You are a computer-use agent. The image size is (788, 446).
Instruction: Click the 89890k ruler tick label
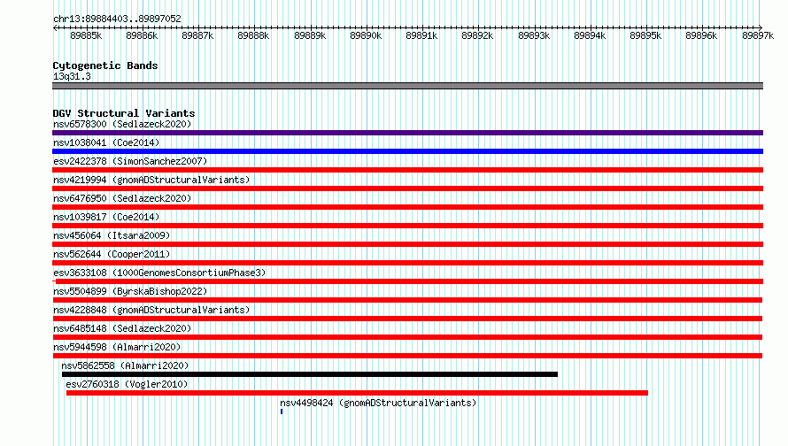coord(366,35)
